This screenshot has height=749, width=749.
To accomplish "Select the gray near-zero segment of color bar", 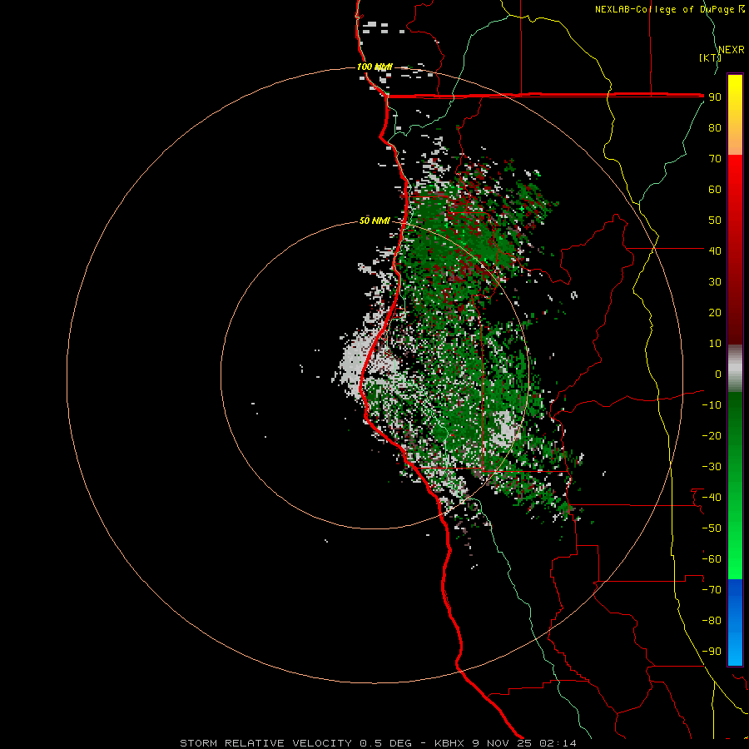I will click(735, 369).
